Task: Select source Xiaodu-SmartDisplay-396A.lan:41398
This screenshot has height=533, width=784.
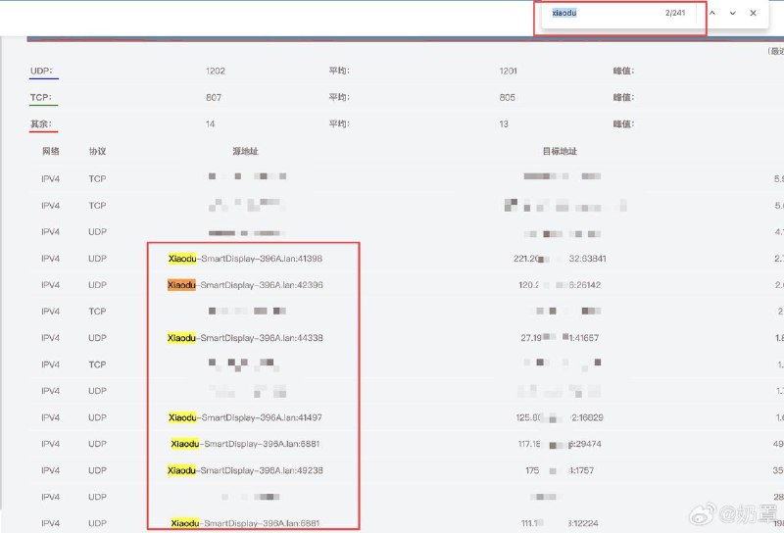Action: (x=246, y=259)
